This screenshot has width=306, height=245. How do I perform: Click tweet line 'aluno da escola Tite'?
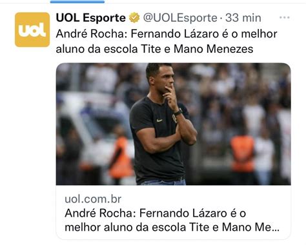pyautogui.click(x=108, y=49)
